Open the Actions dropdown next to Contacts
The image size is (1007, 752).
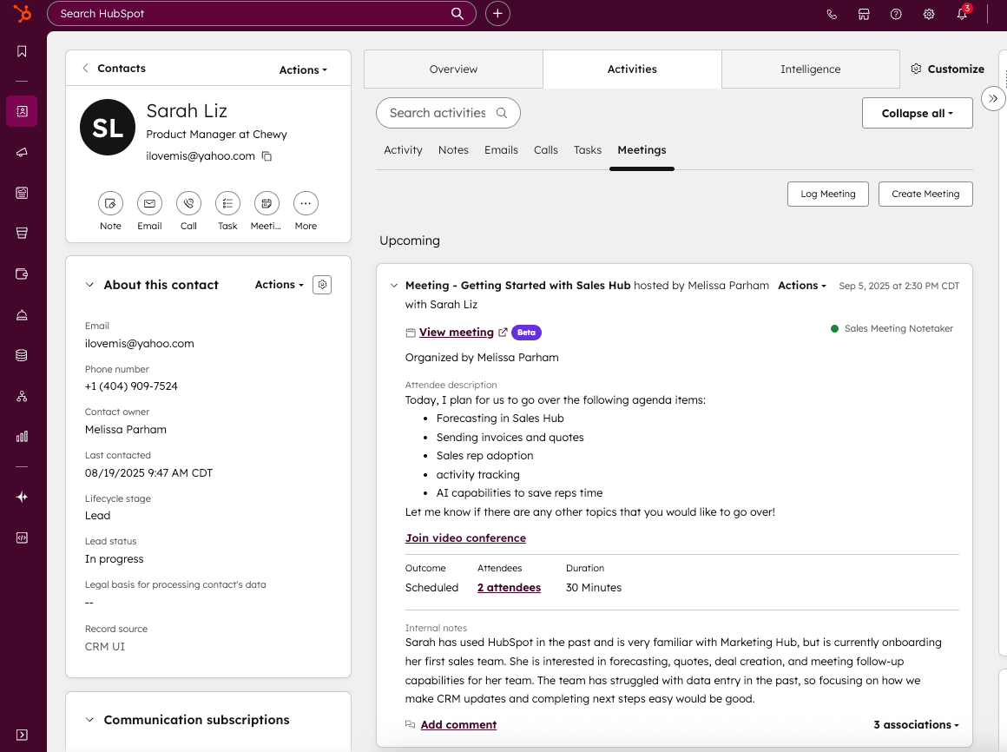[x=302, y=69]
